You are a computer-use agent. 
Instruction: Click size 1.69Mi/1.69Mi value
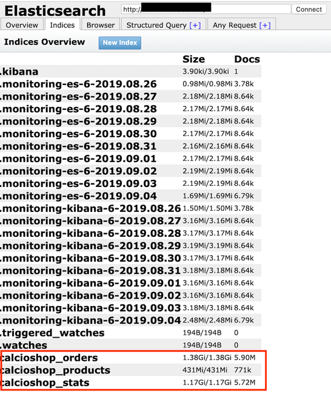[207, 196]
